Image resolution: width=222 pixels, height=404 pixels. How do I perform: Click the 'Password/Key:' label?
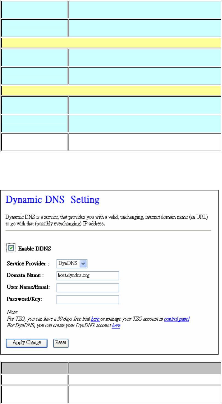(24, 300)
